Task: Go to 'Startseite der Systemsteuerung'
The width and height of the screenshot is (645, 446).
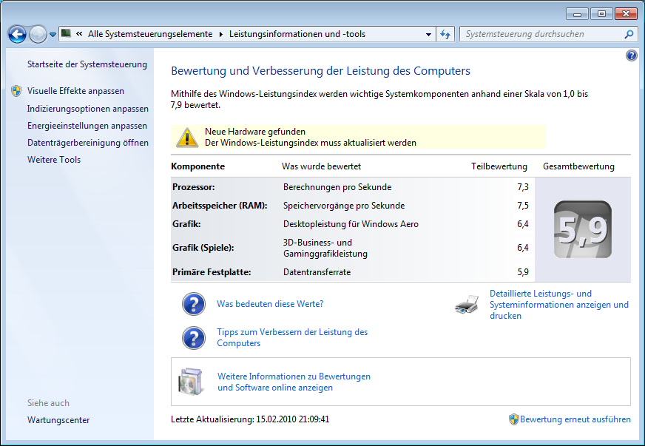Action: click(x=87, y=64)
